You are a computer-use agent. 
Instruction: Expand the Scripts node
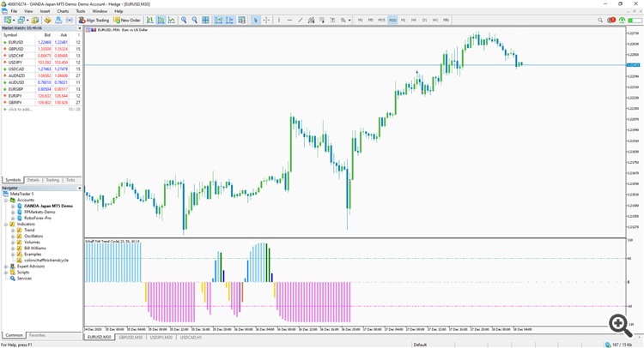coord(6,273)
